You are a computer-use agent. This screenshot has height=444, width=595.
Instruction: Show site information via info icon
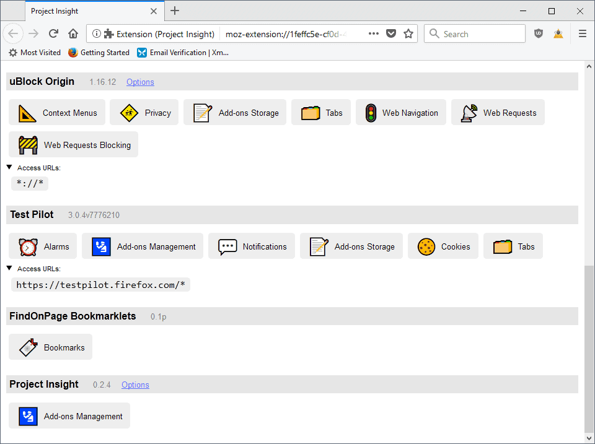[97, 33]
